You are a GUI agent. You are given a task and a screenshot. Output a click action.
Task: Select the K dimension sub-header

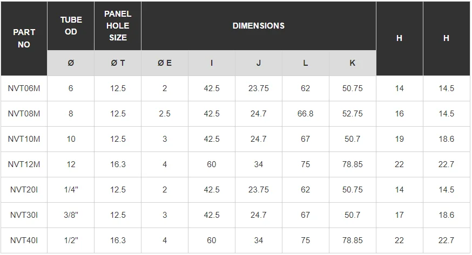353,63
